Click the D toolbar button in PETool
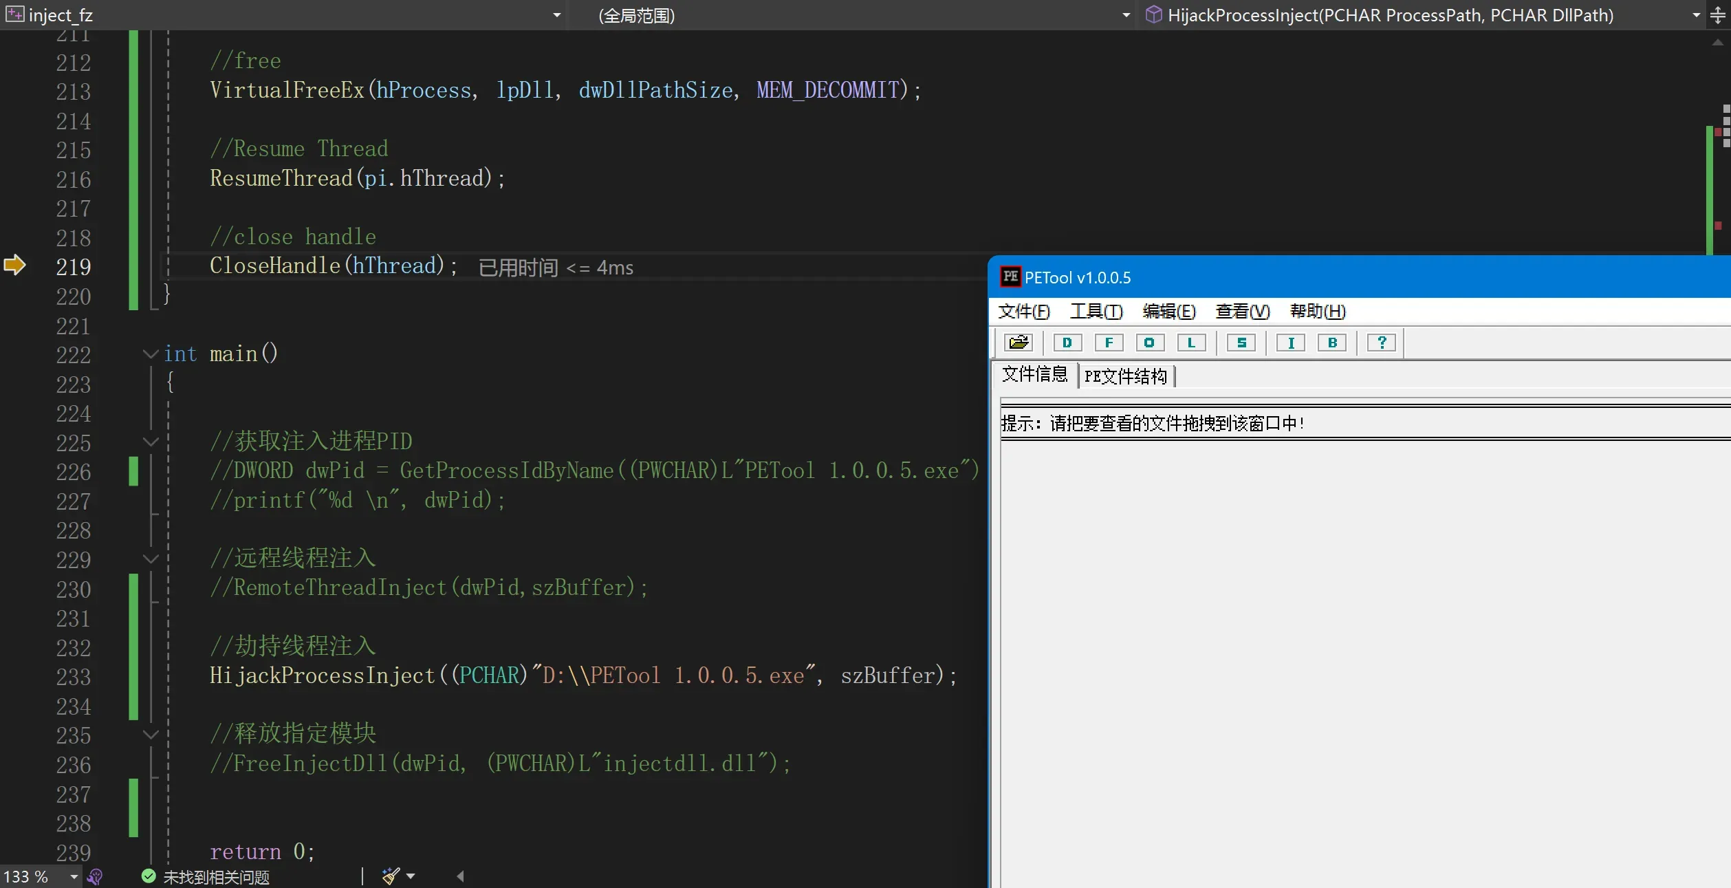Viewport: 1731px width, 888px height. point(1067,343)
